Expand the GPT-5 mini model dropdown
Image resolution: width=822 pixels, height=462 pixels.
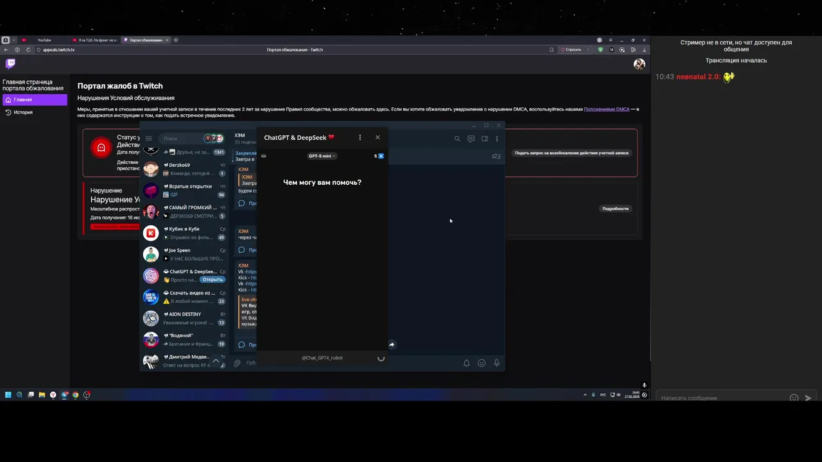tap(322, 156)
